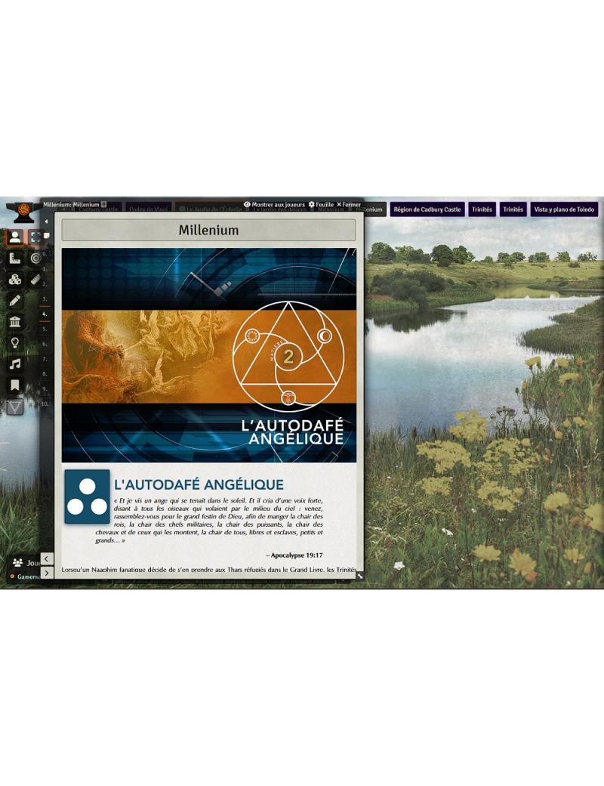
Task: Switch to Région de Cadbury Castle scene
Action: pyautogui.click(x=427, y=209)
